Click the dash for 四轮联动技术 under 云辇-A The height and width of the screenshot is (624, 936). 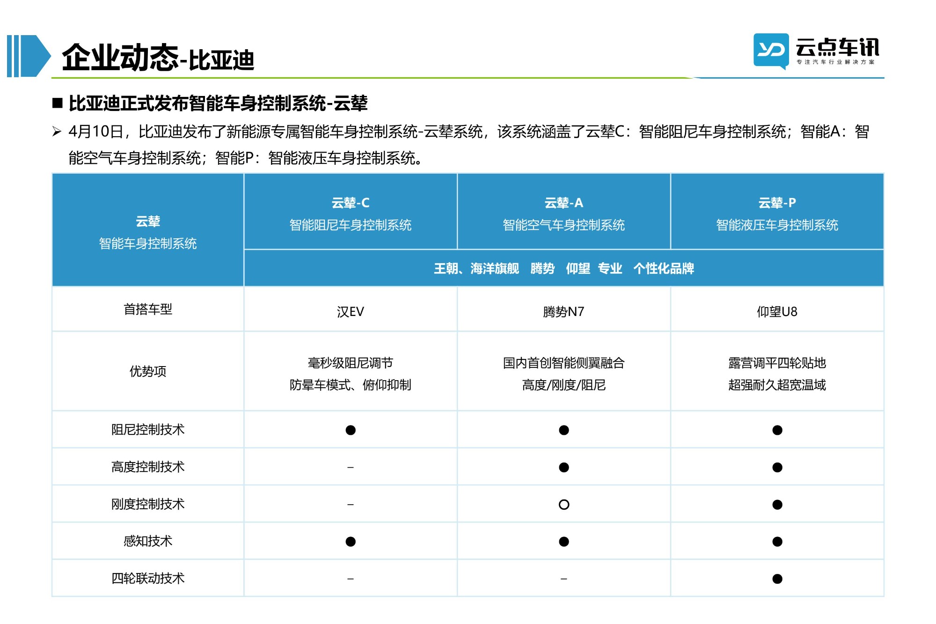point(564,579)
